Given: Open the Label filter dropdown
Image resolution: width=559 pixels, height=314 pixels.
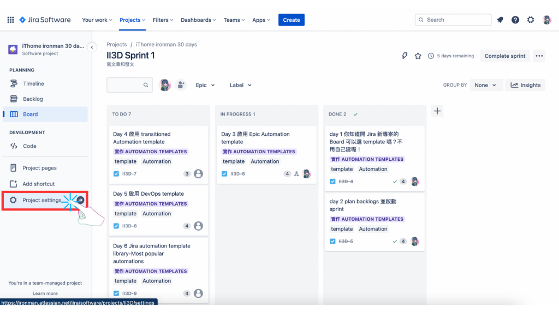Looking at the screenshot, I should coord(240,85).
